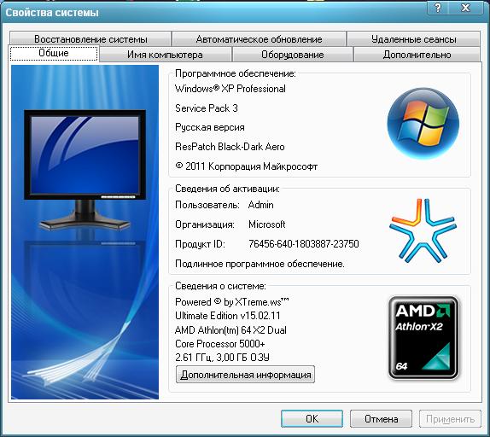Click the Windows orb logo
This screenshot has height=437, width=490.
tap(423, 123)
